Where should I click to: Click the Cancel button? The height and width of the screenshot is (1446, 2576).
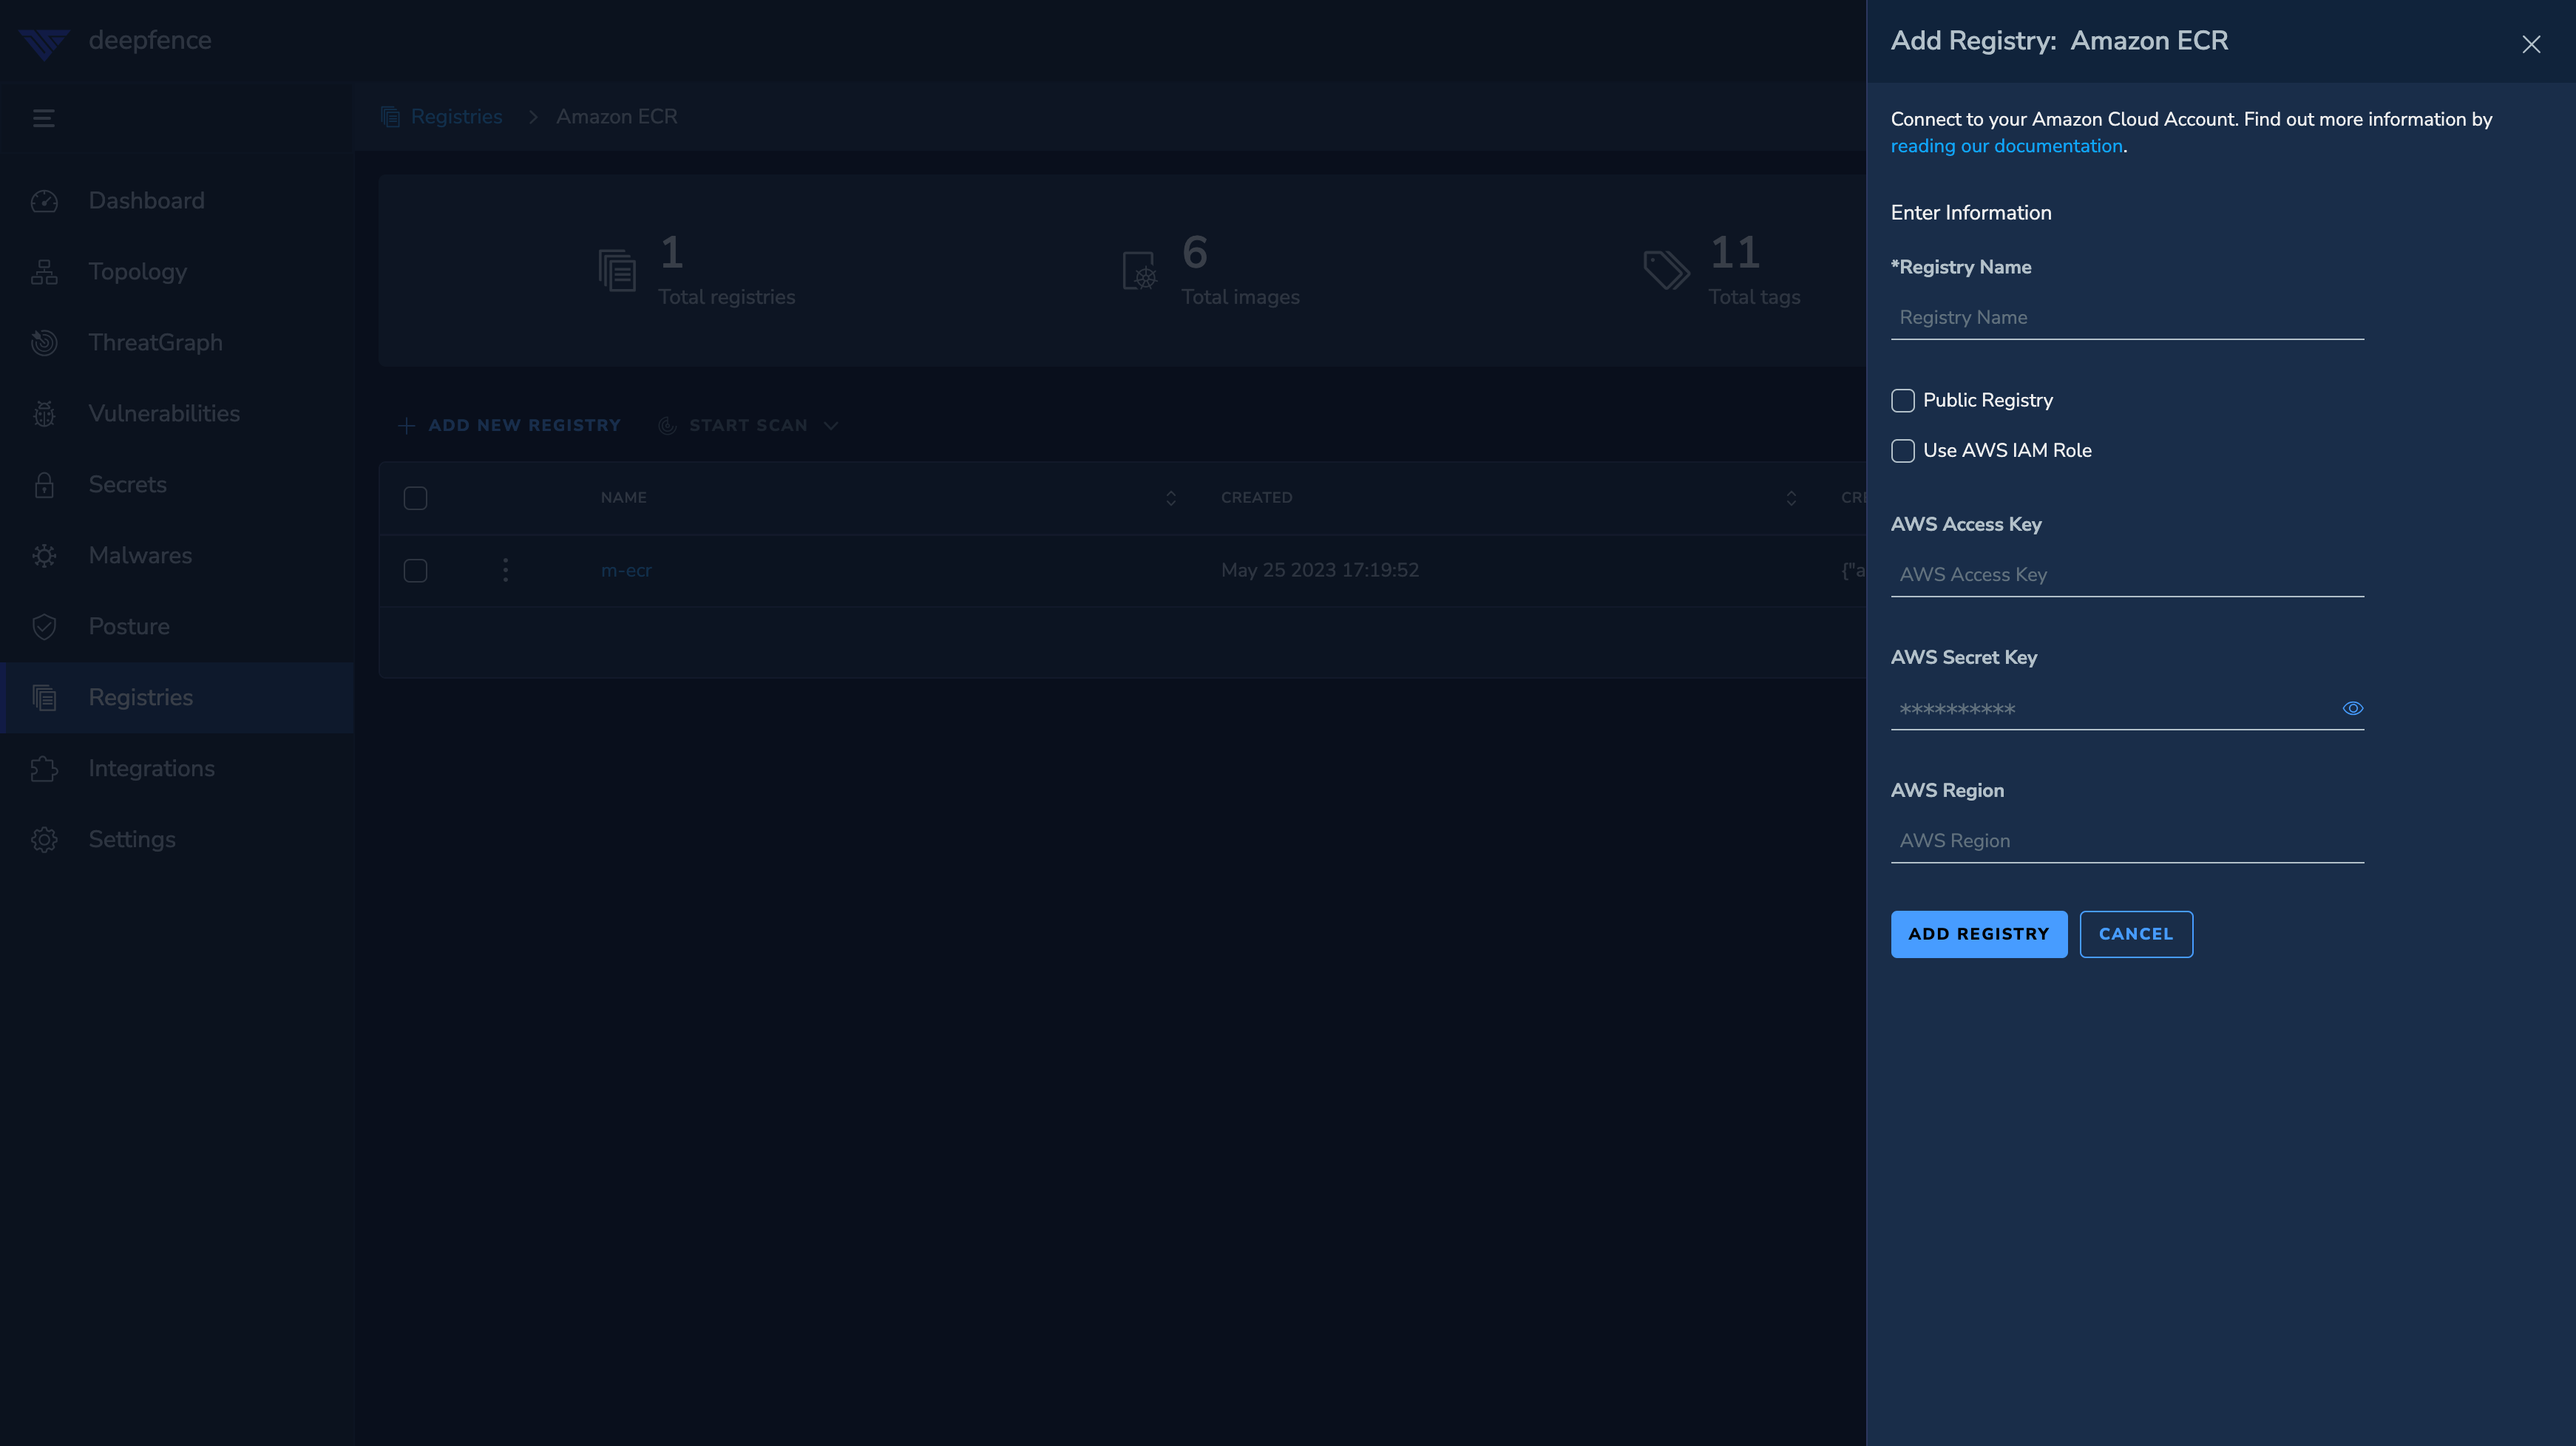pyautogui.click(x=2136, y=934)
